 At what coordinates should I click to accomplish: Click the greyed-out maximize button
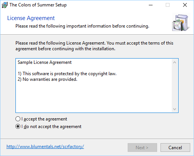[x=168, y=5]
